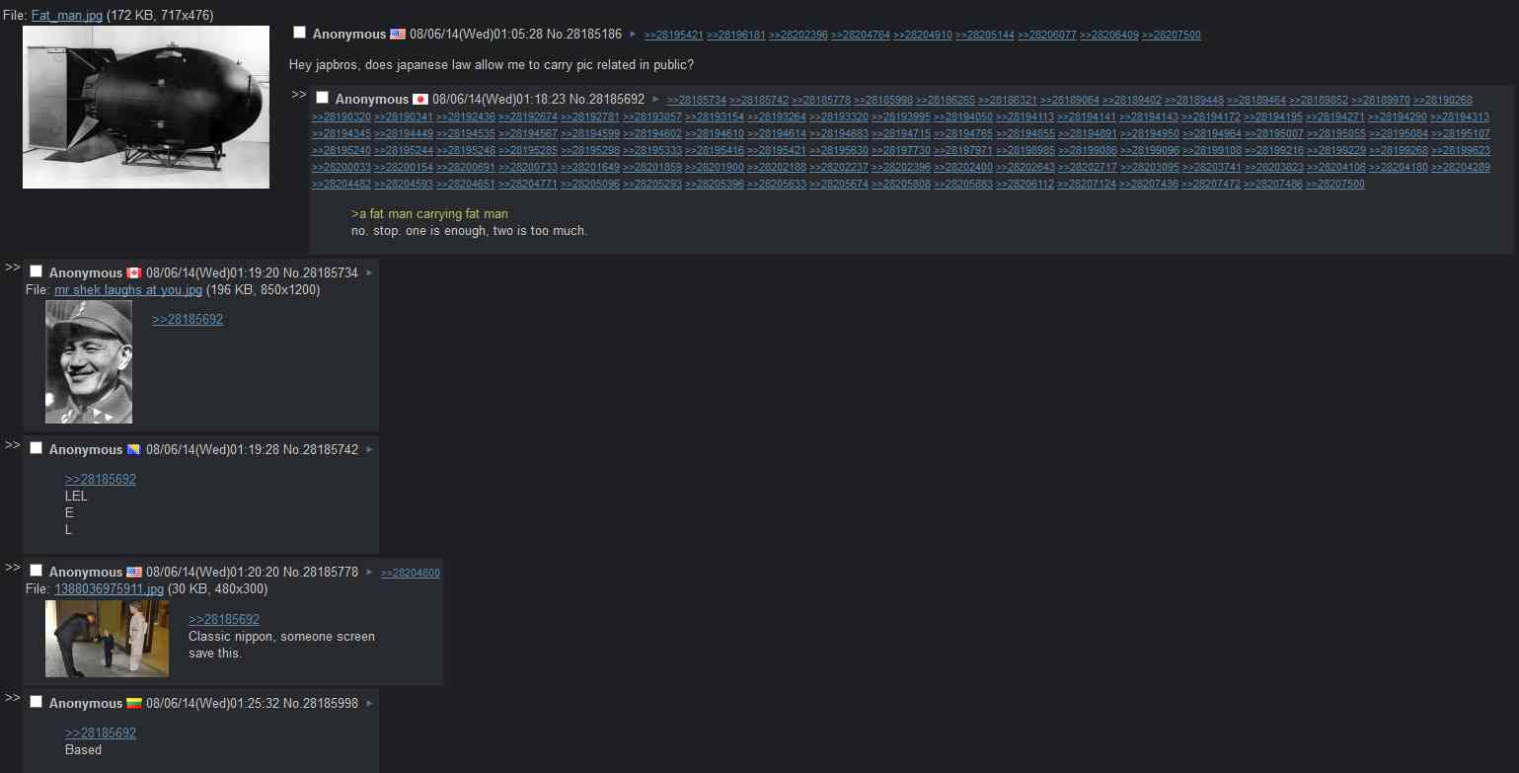Hide post No.28185778 using its >> button
1519x773 pixels.
click(x=12, y=568)
